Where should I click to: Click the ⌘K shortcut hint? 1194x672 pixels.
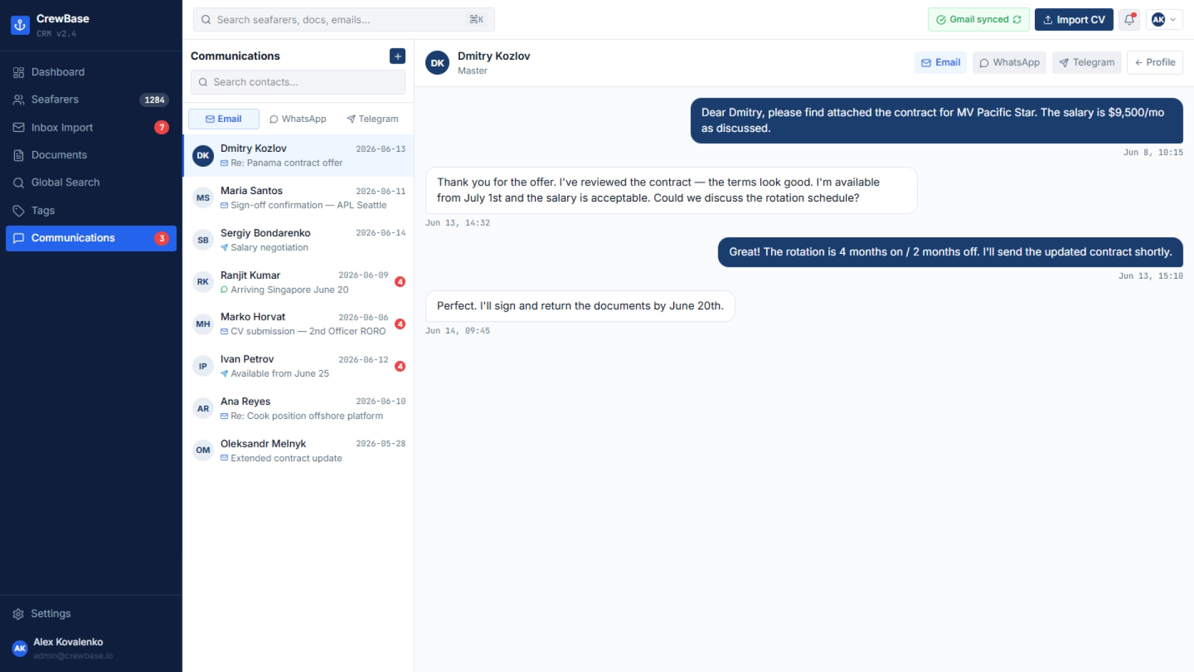pyautogui.click(x=476, y=20)
